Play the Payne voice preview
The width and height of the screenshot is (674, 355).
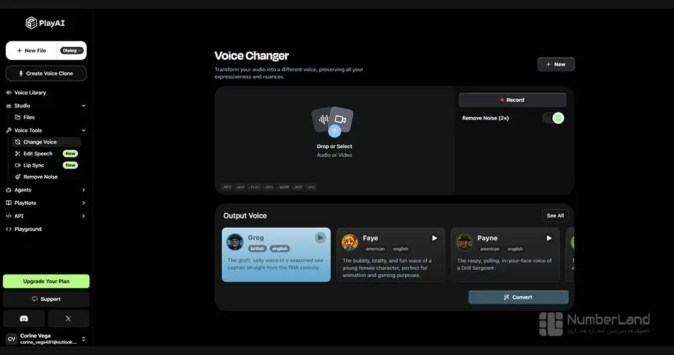click(x=549, y=238)
